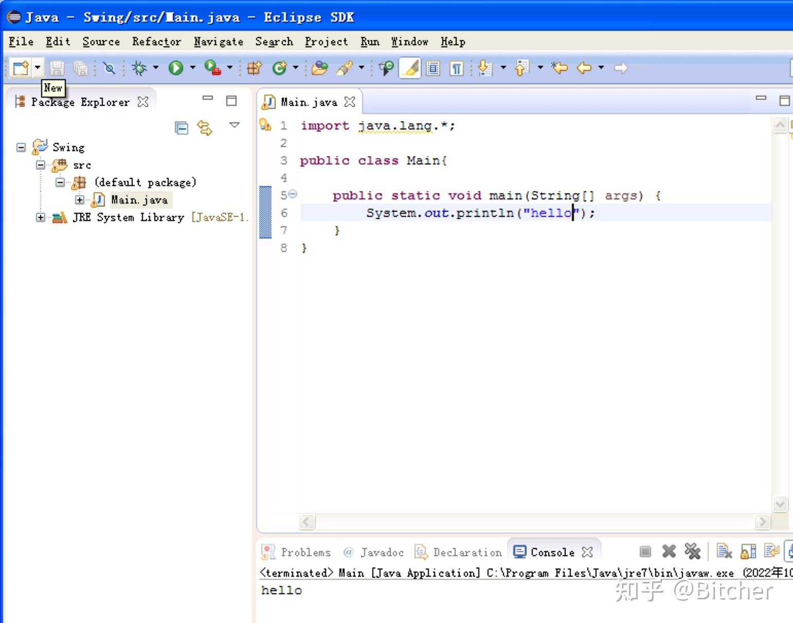Click Remove All Terminated Launches icon
The height and width of the screenshot is (623, 793).
(x=693, y=552)
